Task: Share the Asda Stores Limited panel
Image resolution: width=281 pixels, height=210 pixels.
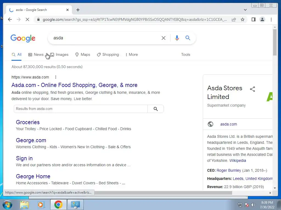Action: [x=252, y=89]
